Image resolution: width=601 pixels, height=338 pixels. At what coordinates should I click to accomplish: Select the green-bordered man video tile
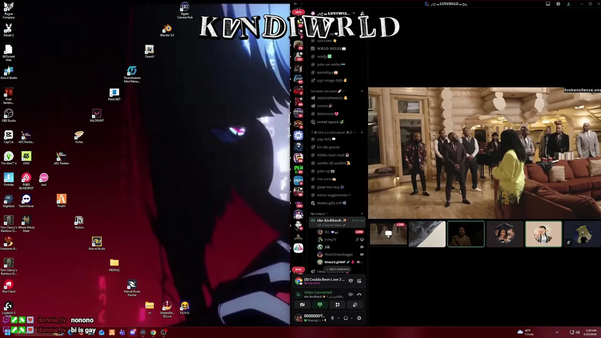(x=466, y=234)
